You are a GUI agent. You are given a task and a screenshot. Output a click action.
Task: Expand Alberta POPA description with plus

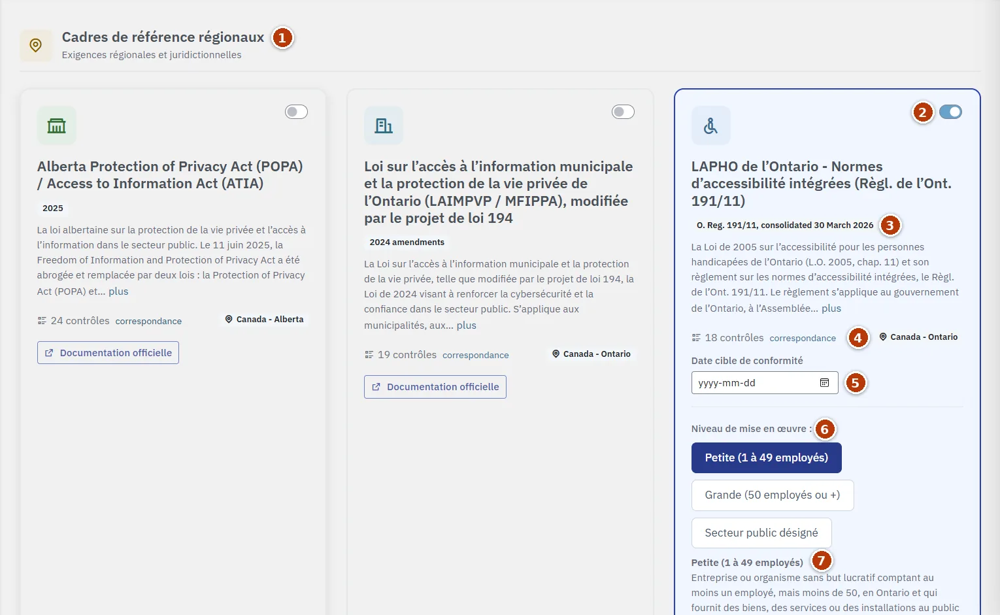[x=118, y=291]
